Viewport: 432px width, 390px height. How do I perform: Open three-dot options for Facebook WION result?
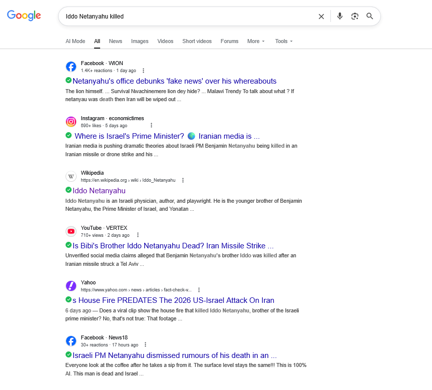[x=144, y=71]
